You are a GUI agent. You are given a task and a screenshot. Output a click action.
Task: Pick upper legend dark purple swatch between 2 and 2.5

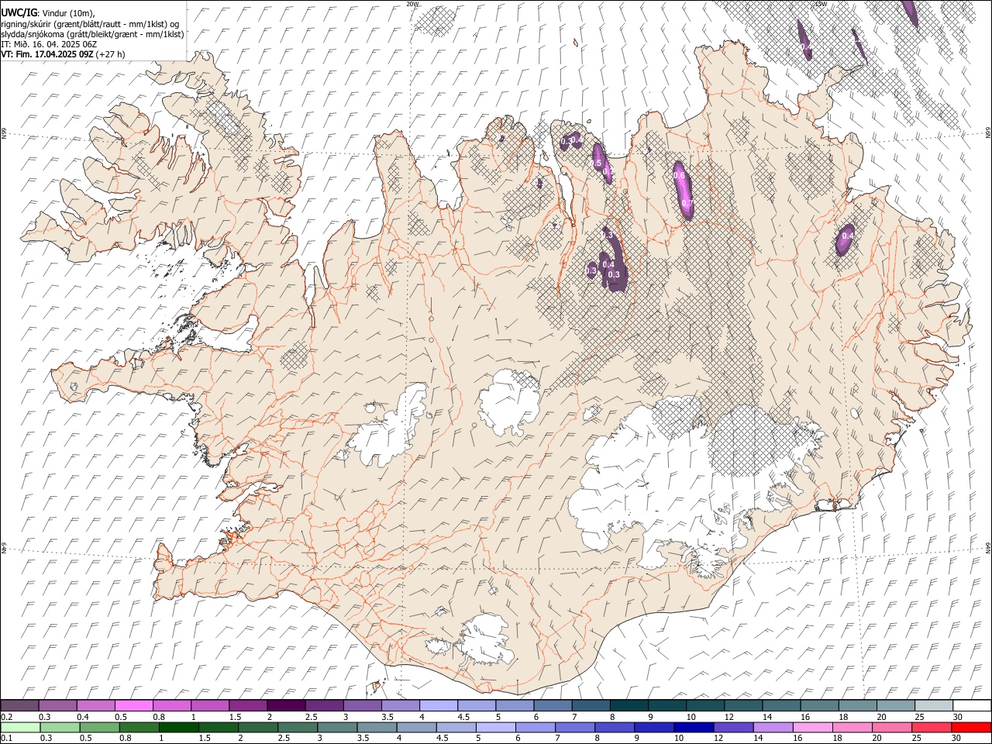[x=286, y=705]
